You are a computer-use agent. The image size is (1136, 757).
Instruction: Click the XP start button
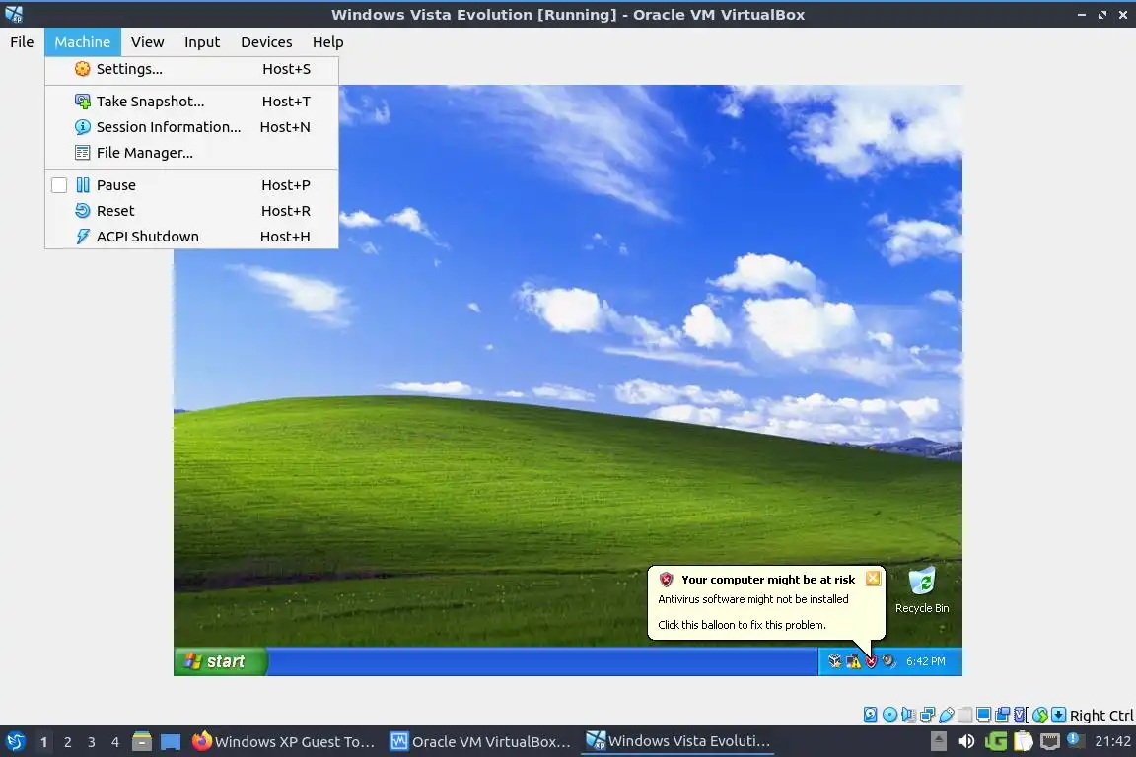coord(220,661)
